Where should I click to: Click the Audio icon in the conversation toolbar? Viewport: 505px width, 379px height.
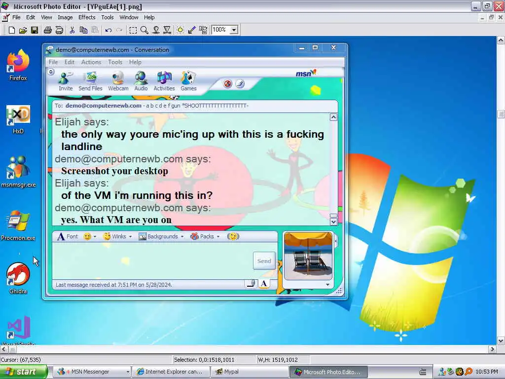(141, 81)
